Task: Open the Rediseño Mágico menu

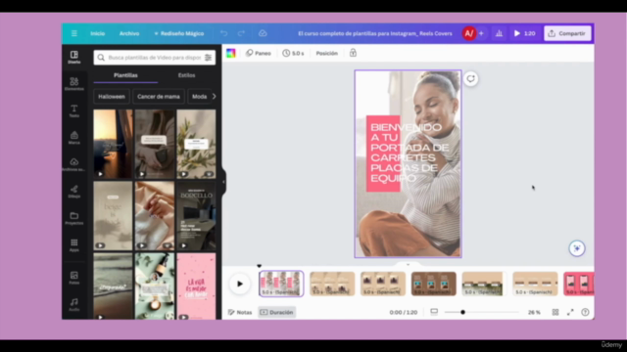Action: 178,33
